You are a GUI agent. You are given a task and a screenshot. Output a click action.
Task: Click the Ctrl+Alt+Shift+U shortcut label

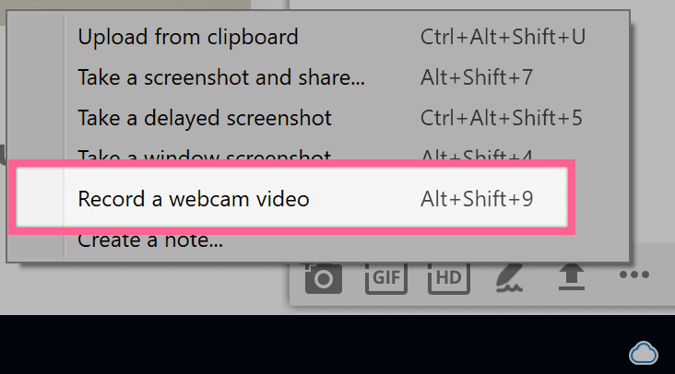(503, 38)
